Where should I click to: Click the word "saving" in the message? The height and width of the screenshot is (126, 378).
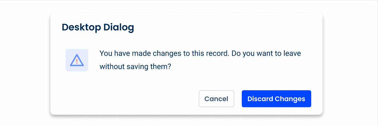coord(136,67)
